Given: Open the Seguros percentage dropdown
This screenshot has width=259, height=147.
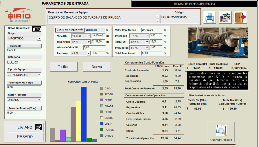Looking at the screenshot, I should (147, 42).
